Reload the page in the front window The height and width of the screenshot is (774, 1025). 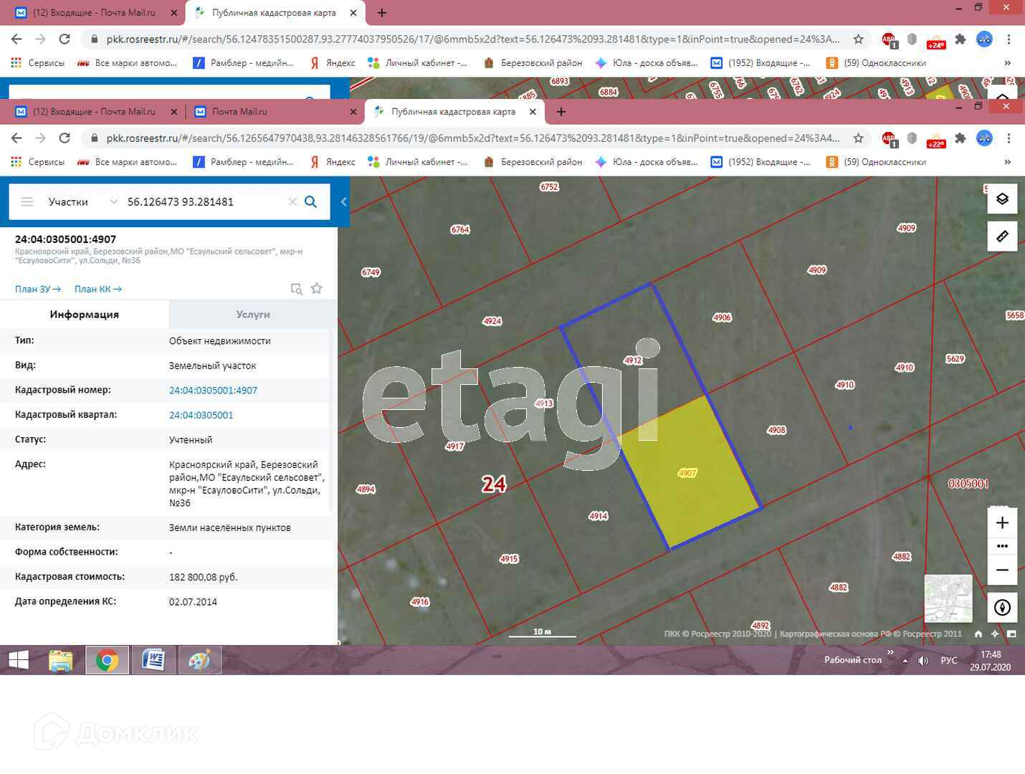pyautogui.click(x=65, y=138)
